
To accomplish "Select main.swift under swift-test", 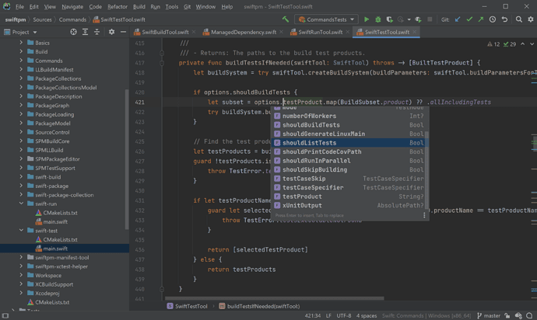I will pos(55,249).
